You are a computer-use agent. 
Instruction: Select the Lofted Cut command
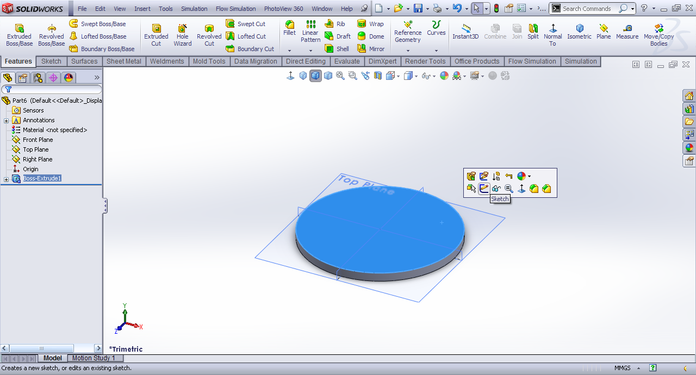(x=246, y=36)
